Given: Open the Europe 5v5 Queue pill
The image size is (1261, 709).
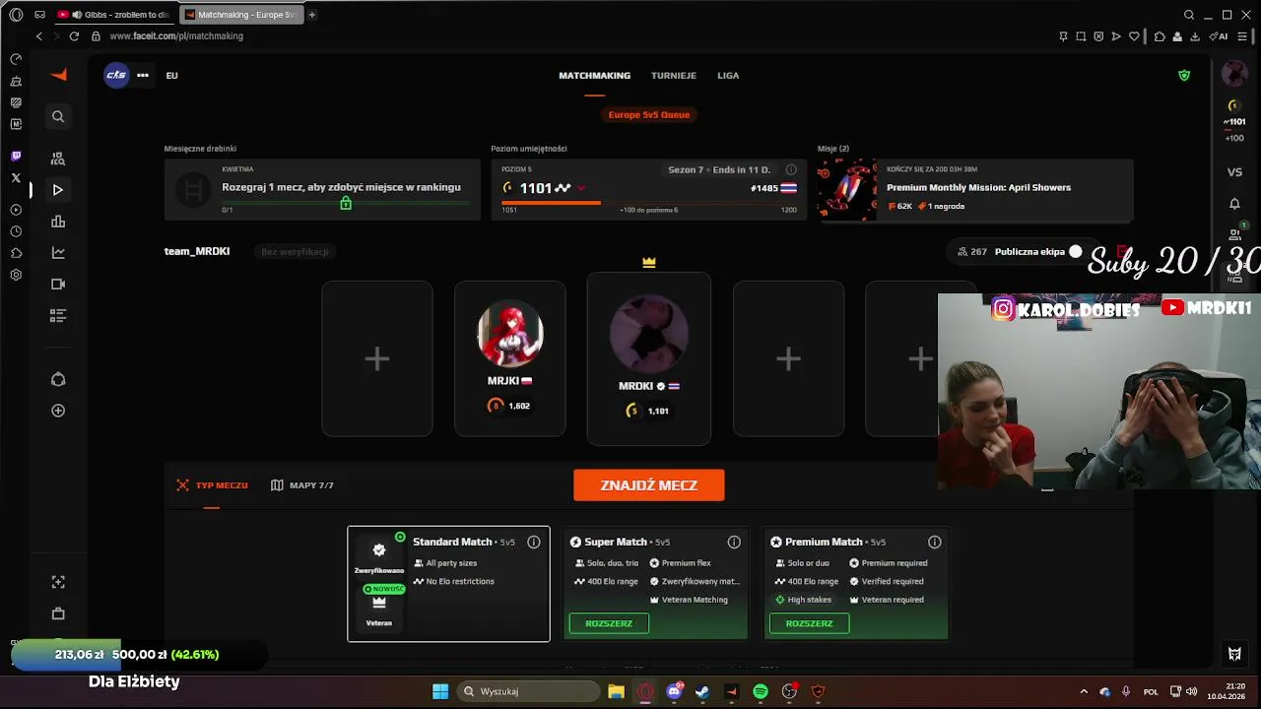Looking at the screenshot, I should [649, 114].
